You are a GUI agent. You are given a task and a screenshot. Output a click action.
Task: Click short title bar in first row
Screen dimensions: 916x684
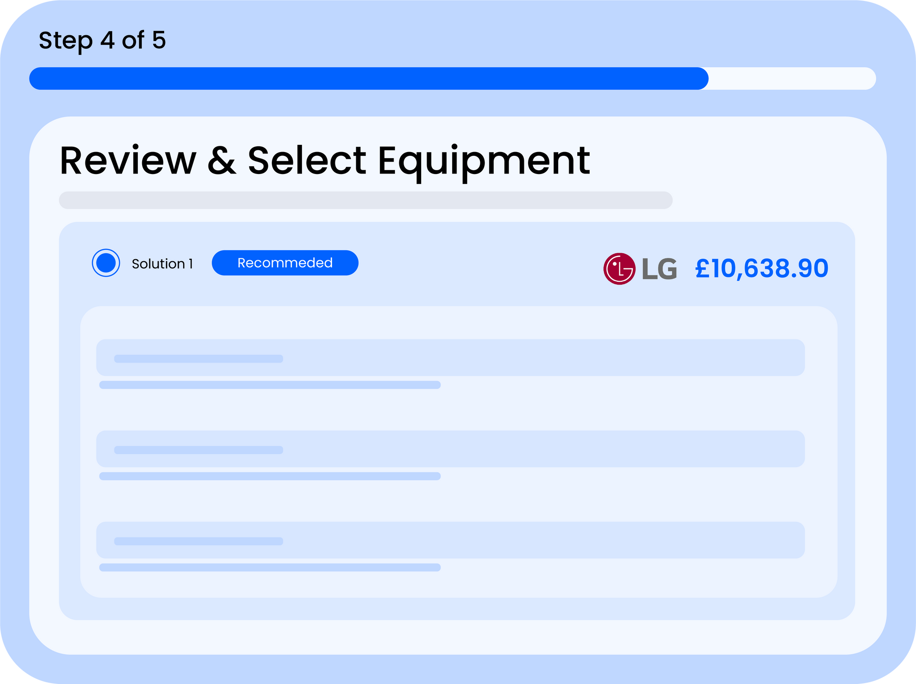[198, 358]
